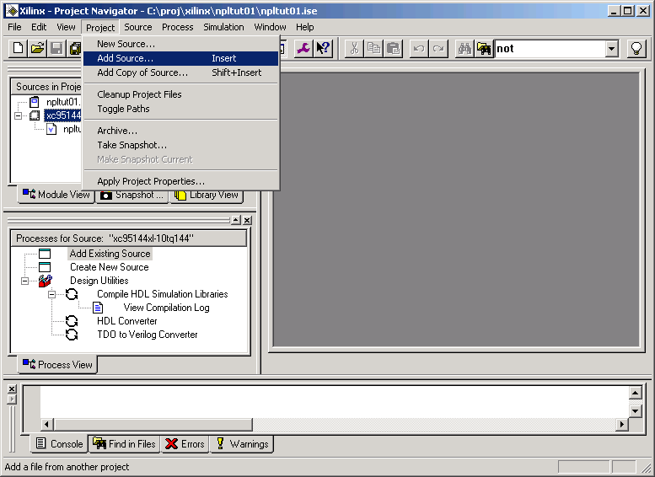Collapse the Design Utilities tree node
This screenshot has width=655, height=477.
(x=25, y=281)
